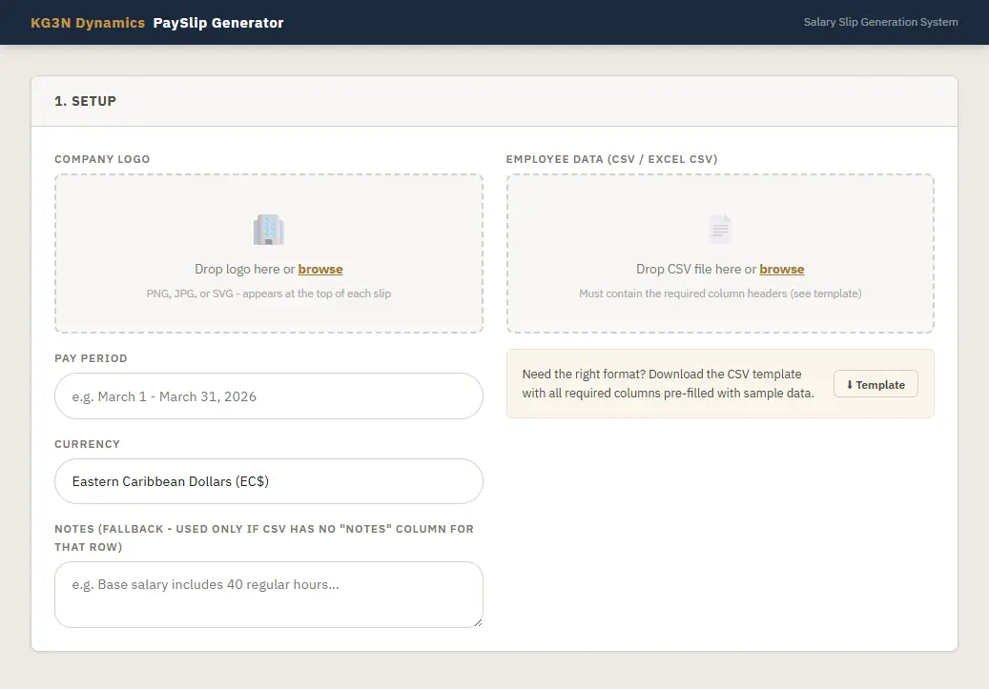Click the CSV document icon in the upload area
The width and height of the screenshot is (989, 689).
tap(719, 228)
